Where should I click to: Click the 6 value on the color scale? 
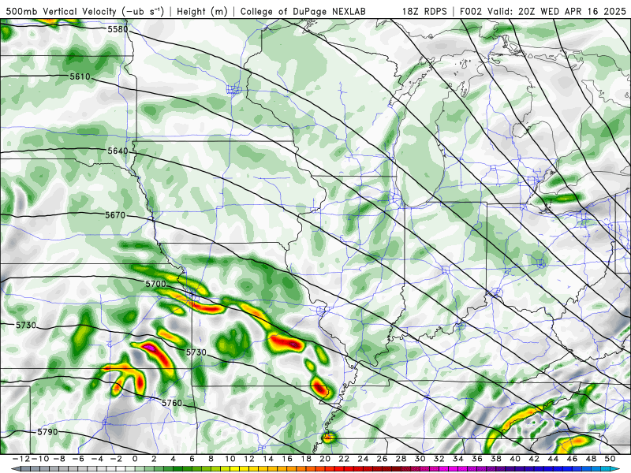[x=192, y=459]
